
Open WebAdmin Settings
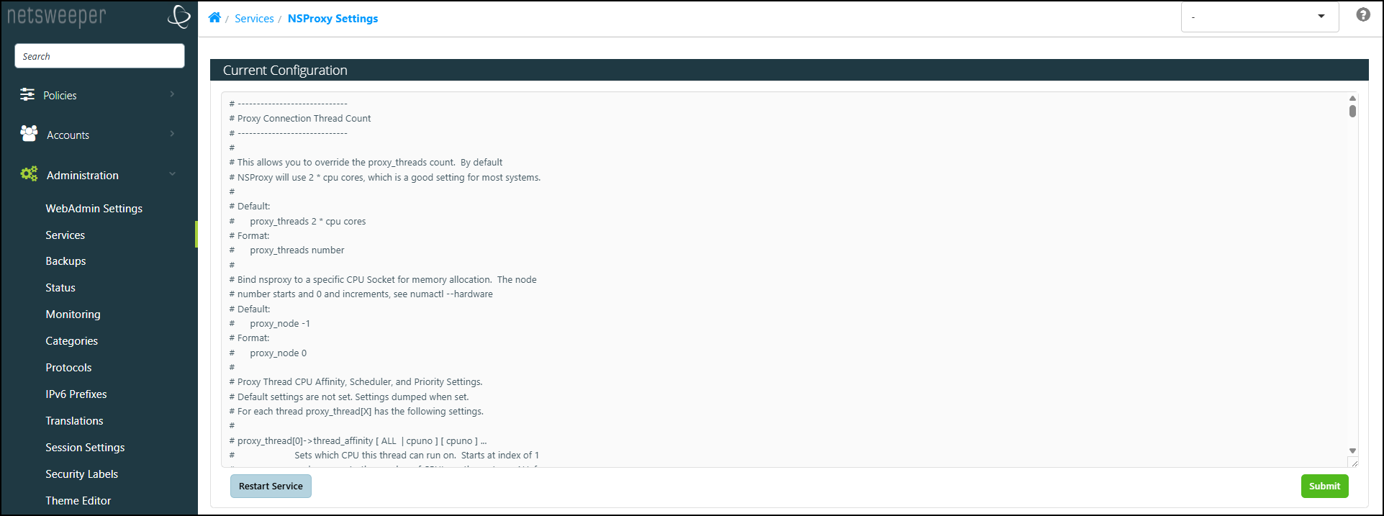coord(94,208)
